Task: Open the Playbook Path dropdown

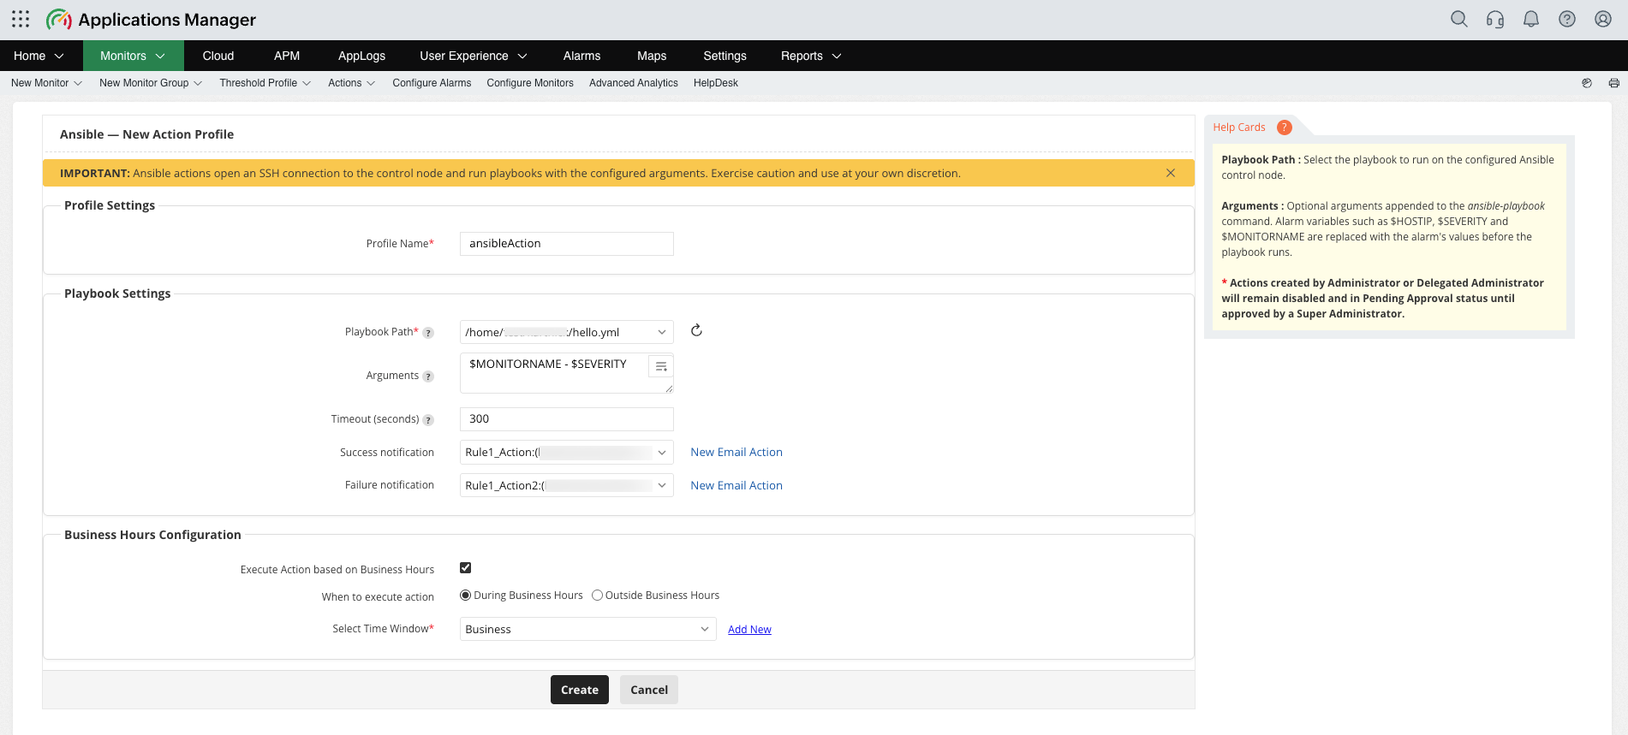Action: point(566,332)
